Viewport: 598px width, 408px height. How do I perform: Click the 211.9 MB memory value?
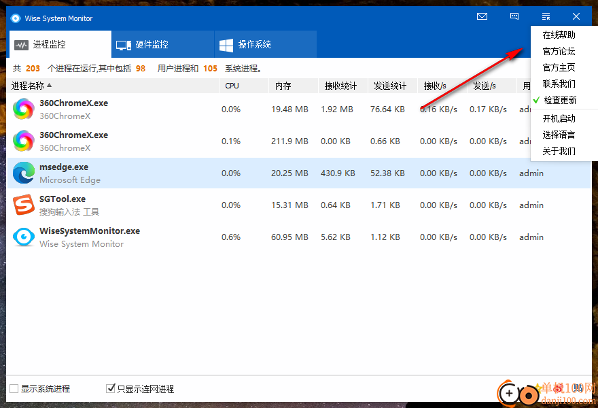coord(289,141)
